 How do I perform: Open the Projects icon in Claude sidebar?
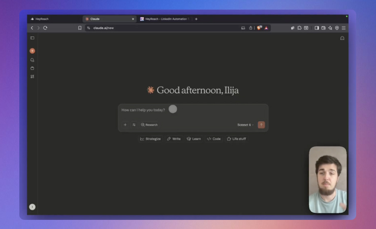point(32,68)
